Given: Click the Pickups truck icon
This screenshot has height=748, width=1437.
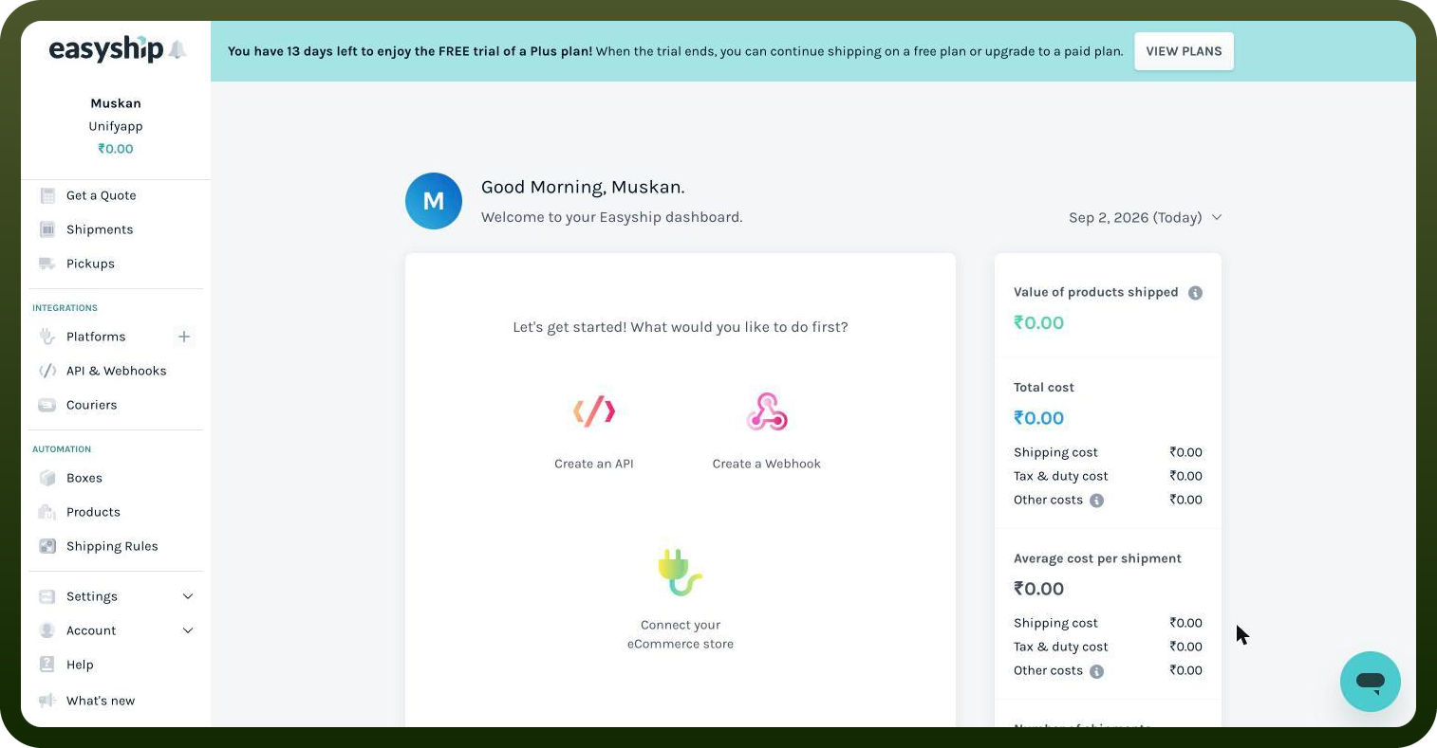Looking at the screenshot, I should [x=47, y=264].
